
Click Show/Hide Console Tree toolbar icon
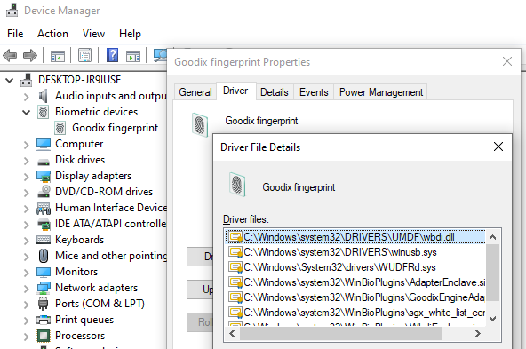point(58,55)
